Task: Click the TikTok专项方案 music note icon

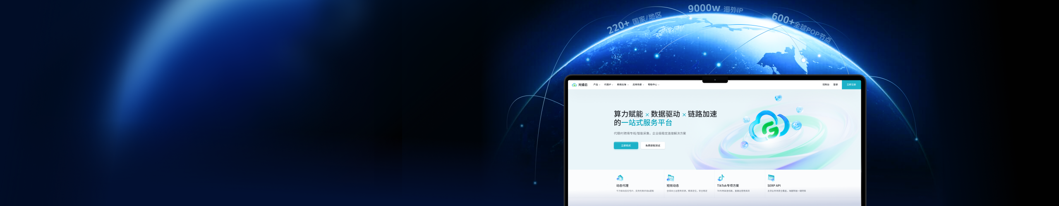Action: click(721, 178)
